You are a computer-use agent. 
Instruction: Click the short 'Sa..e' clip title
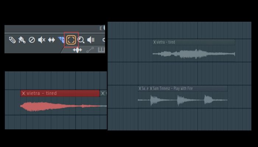pyautogui.click(x=145, y=89)
